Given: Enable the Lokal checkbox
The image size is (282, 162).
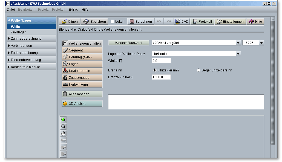Looking at the screenshot, I should click(113, 22).
